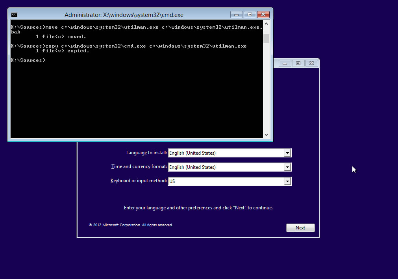398x279 pixels.
Task: Click the console scrollbar up arrow
Action: point(267,23)
